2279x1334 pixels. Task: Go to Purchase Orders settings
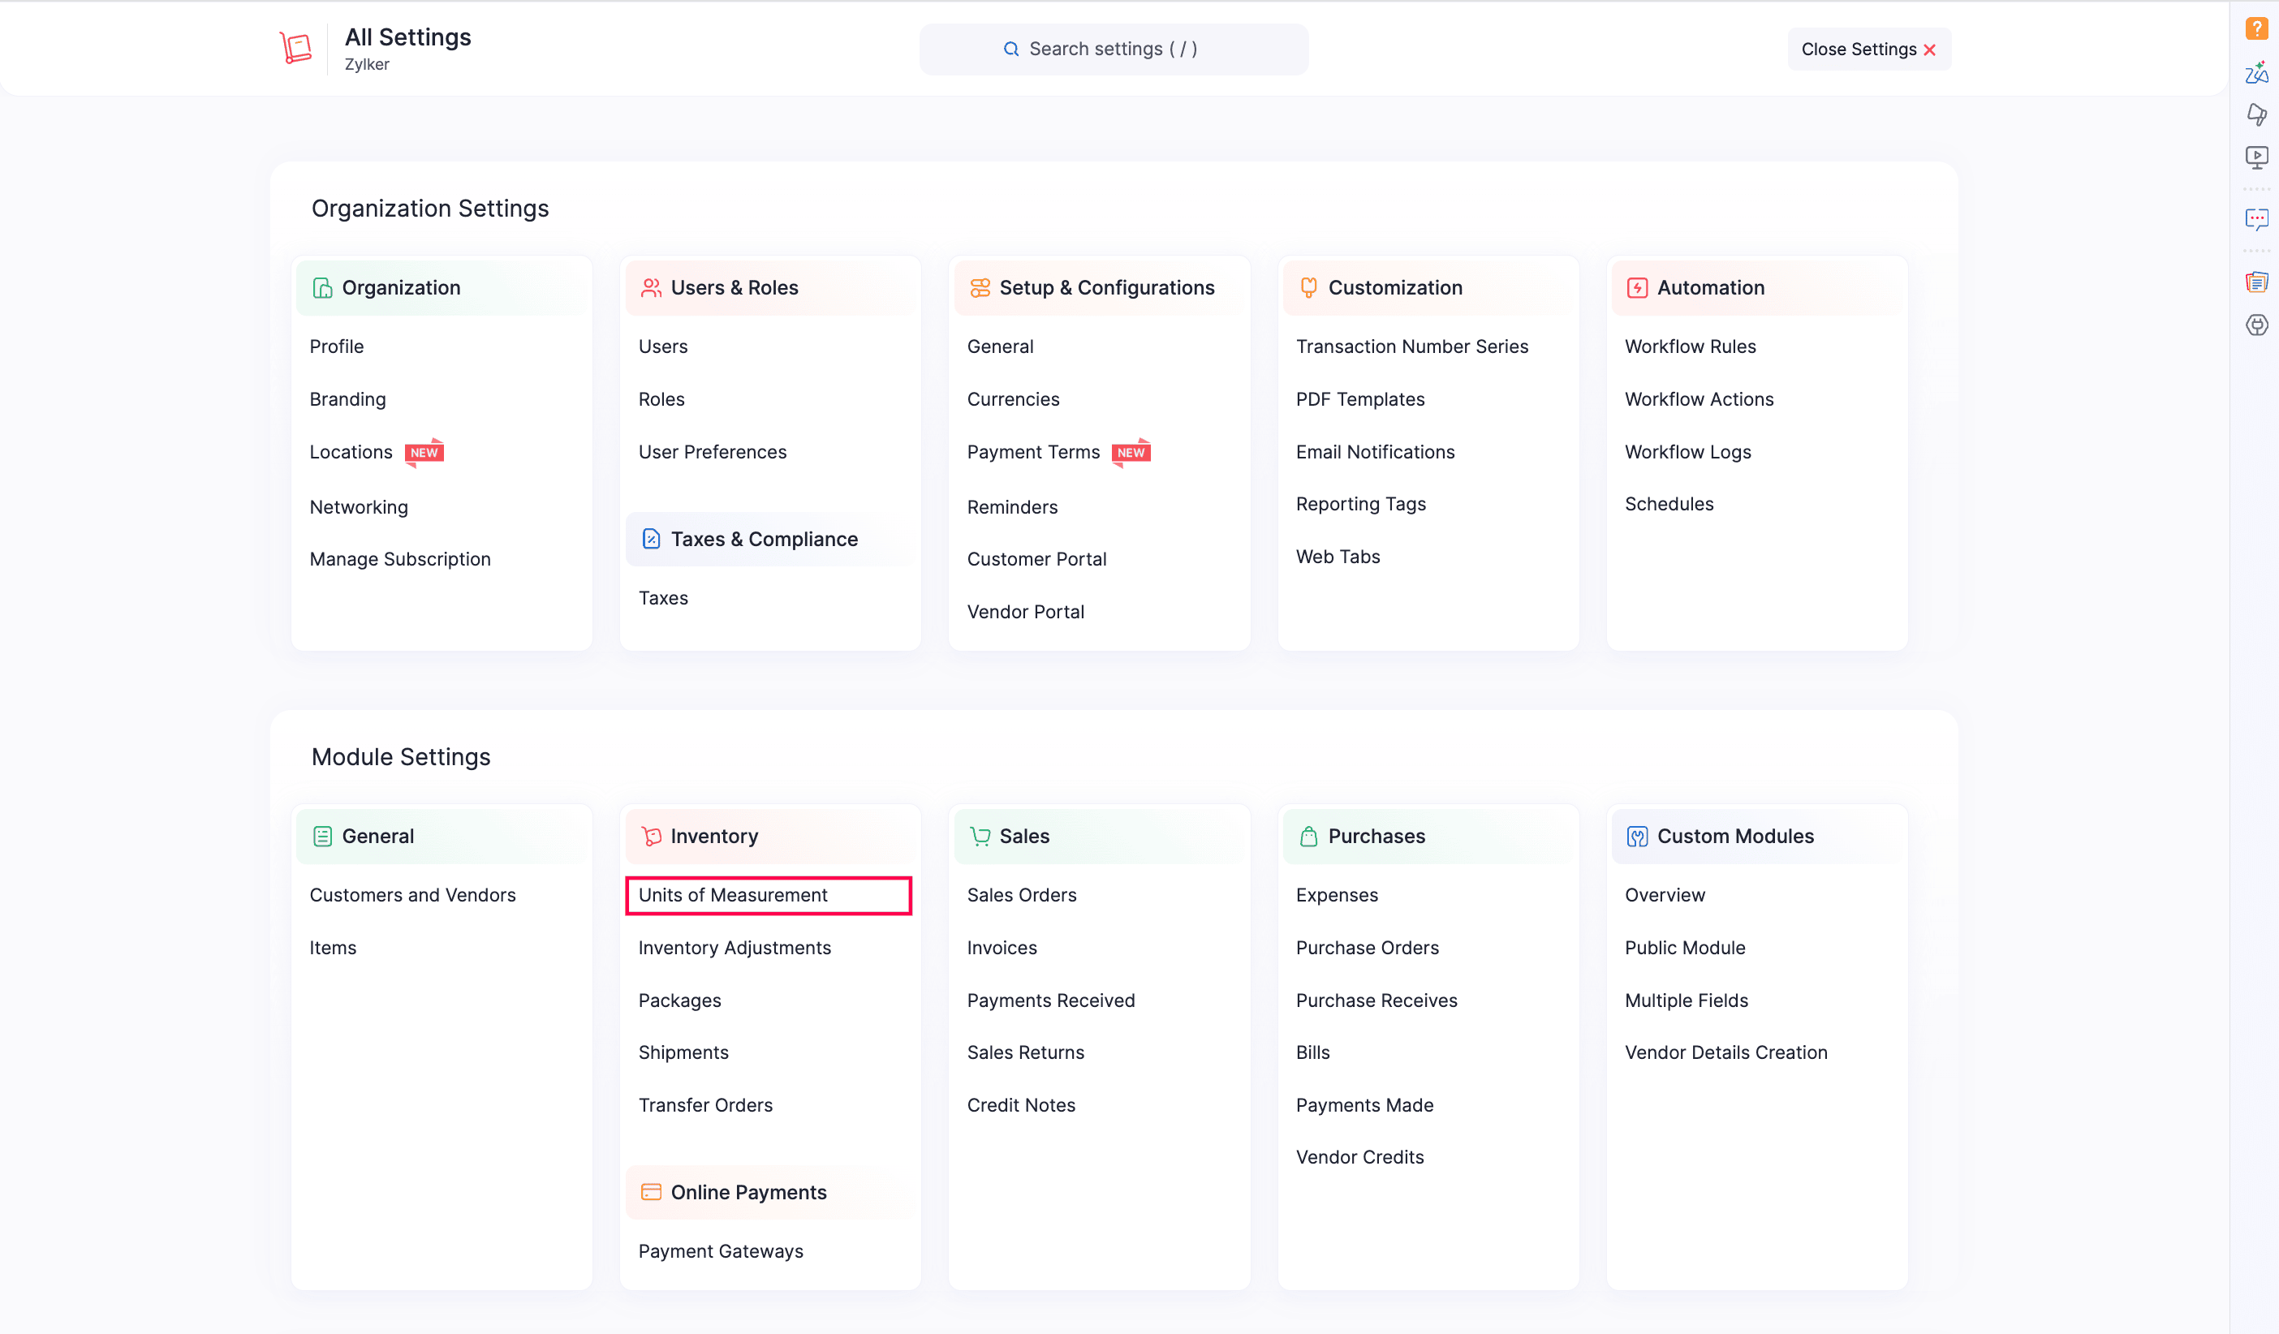tap(1367, 947)
